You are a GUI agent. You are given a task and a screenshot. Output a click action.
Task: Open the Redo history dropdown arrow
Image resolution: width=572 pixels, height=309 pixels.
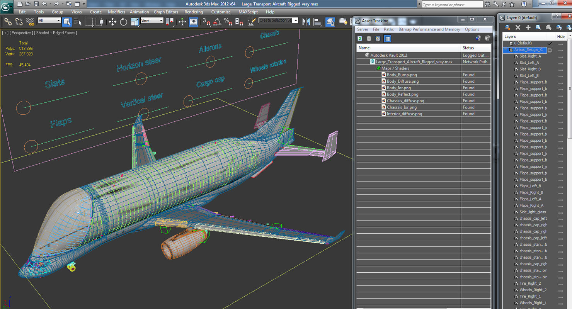63,4
